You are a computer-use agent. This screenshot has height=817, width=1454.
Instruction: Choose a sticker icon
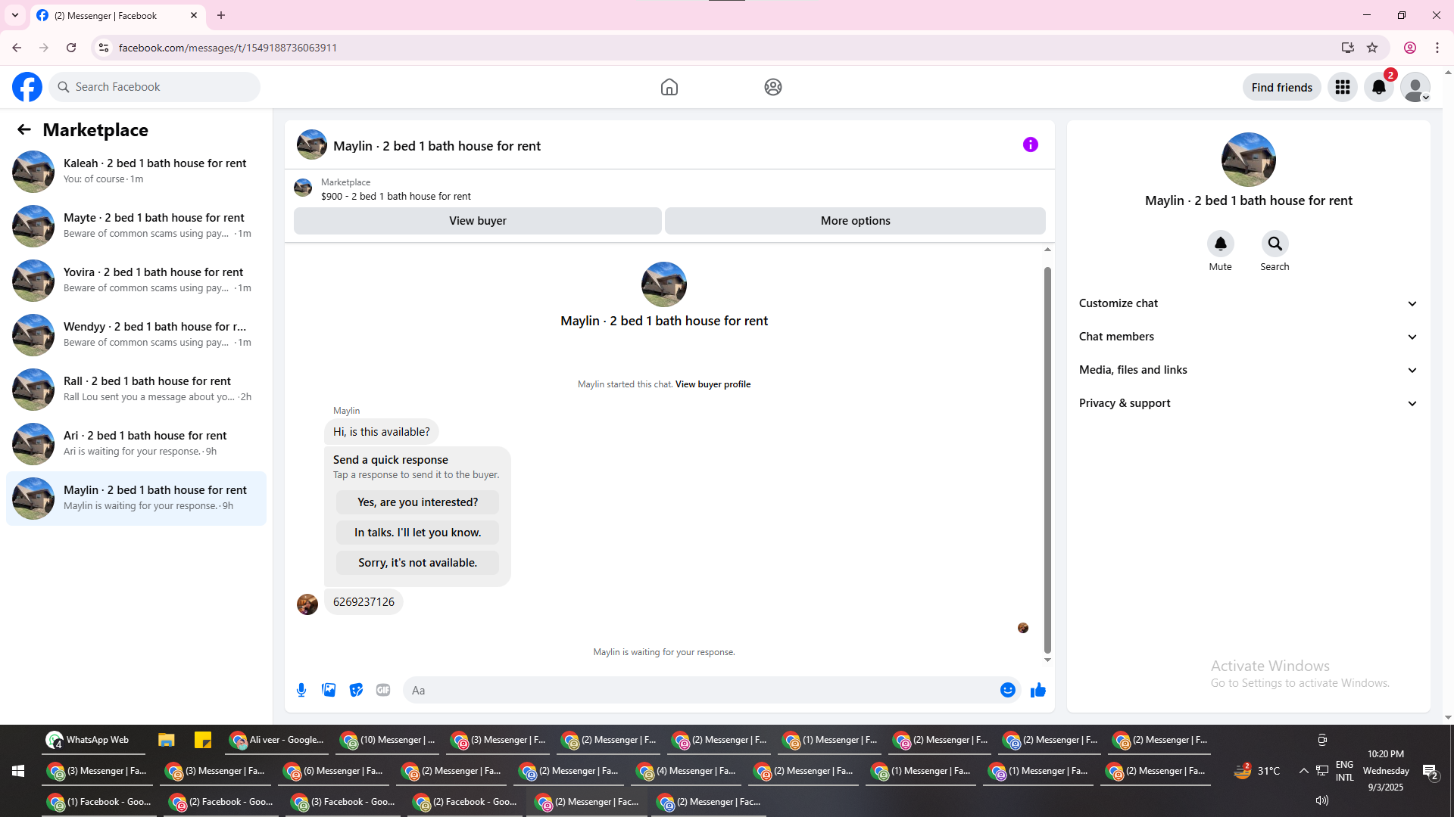(356, 690)
